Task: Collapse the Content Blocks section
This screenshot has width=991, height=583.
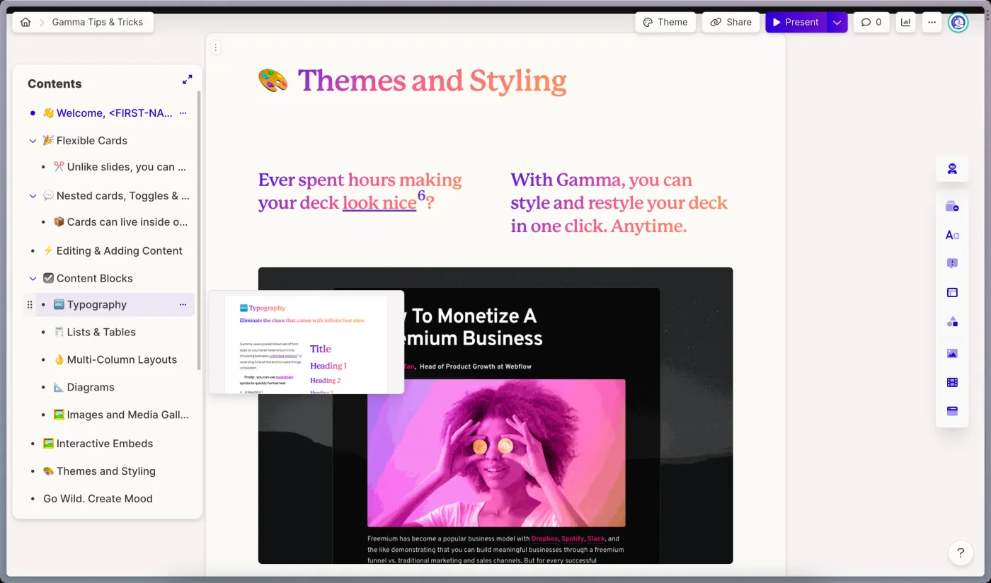Action: point(33,279)
